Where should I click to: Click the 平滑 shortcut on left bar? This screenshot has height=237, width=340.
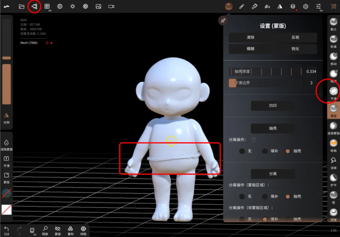(x=7, y=162)
